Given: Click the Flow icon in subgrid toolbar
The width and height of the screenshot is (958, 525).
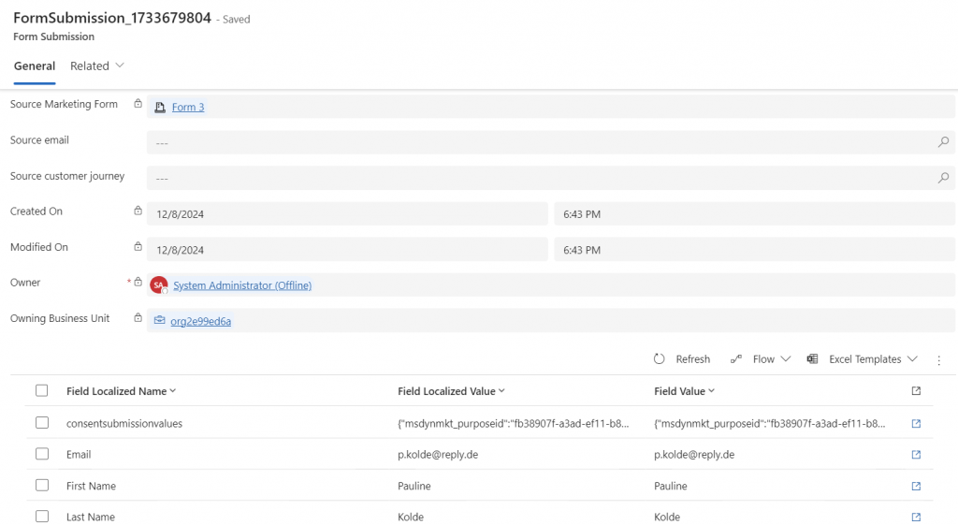Looking at the screenshot, I should pyautogui.click(x=736, y=358).
